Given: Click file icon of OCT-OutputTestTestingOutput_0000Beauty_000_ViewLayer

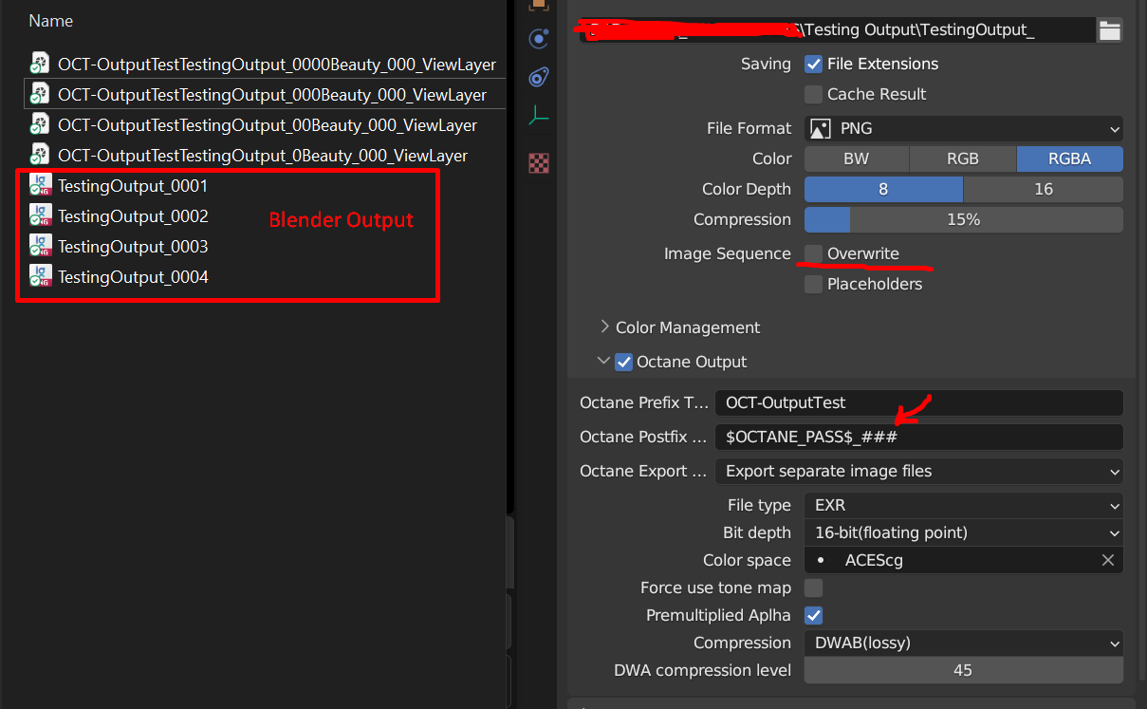Looking at the screenshot, I should click(40, 65).
